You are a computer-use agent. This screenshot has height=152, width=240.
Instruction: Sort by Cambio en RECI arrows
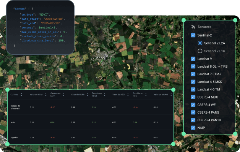pos(146,95)
